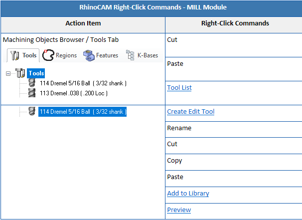
Task: Click the Tools root folder icon
Action: click(x=21, y=73)
